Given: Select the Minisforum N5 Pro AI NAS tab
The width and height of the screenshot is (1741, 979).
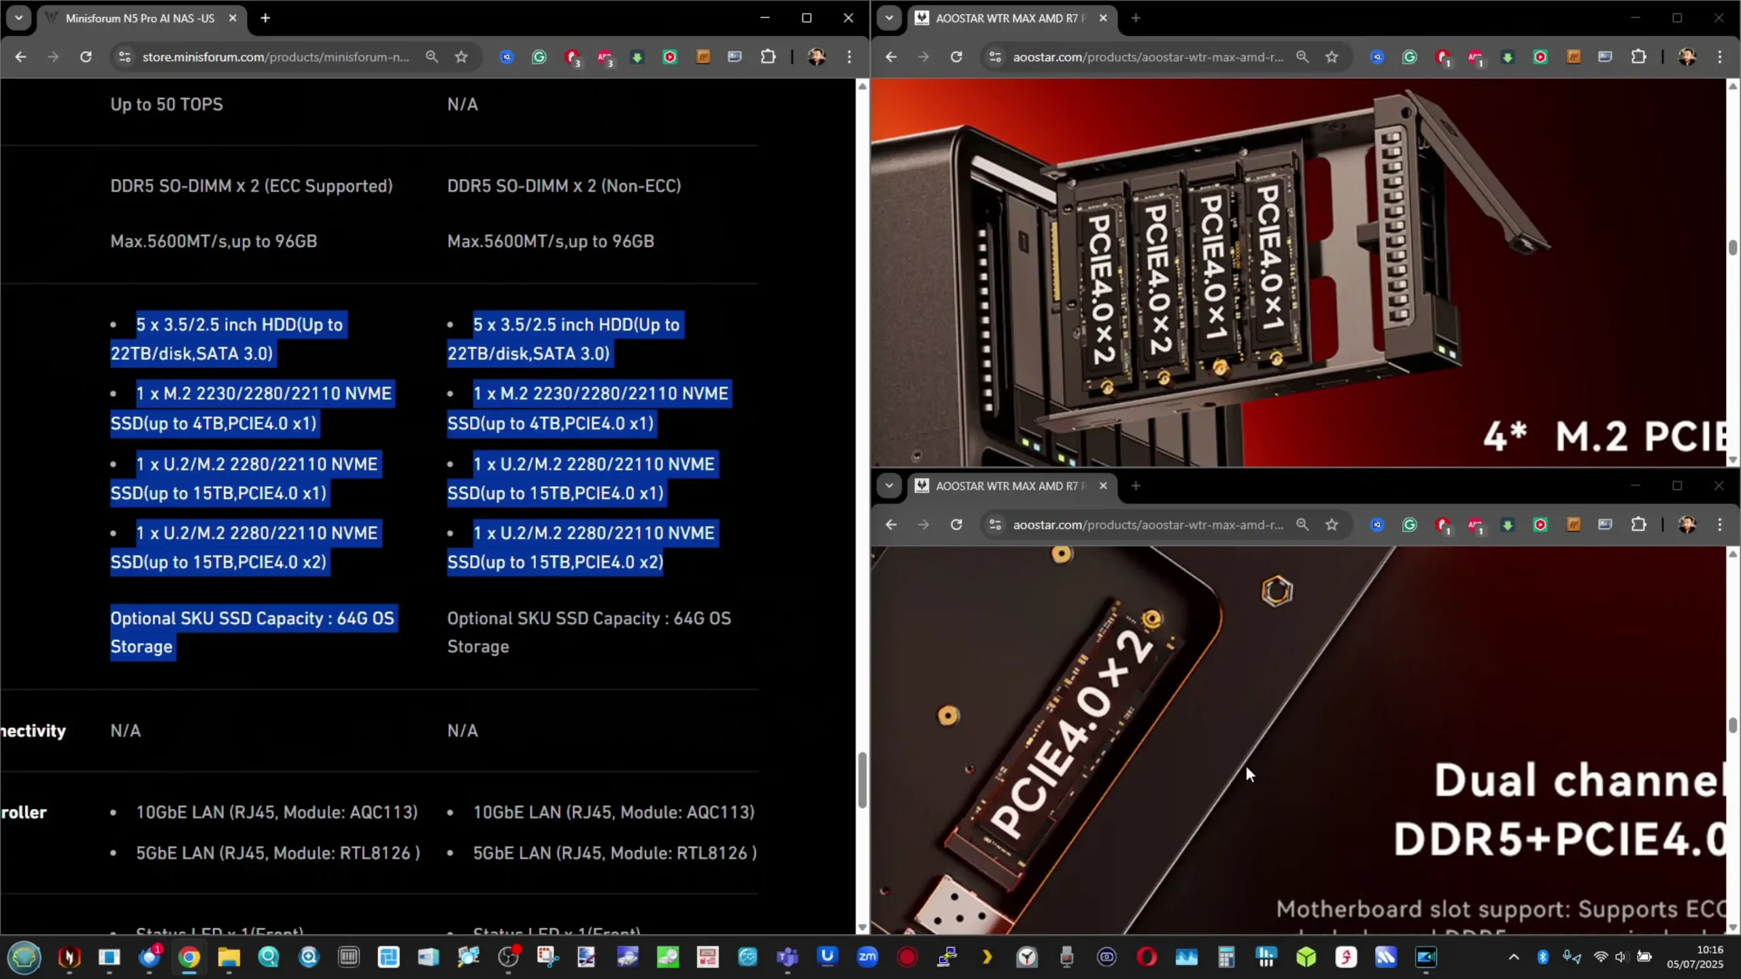Looking at the screenshot, I should [x=139, y=18].
